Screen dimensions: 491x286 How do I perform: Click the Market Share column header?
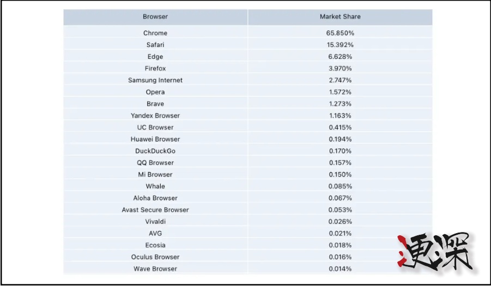[x=340, y=17]
